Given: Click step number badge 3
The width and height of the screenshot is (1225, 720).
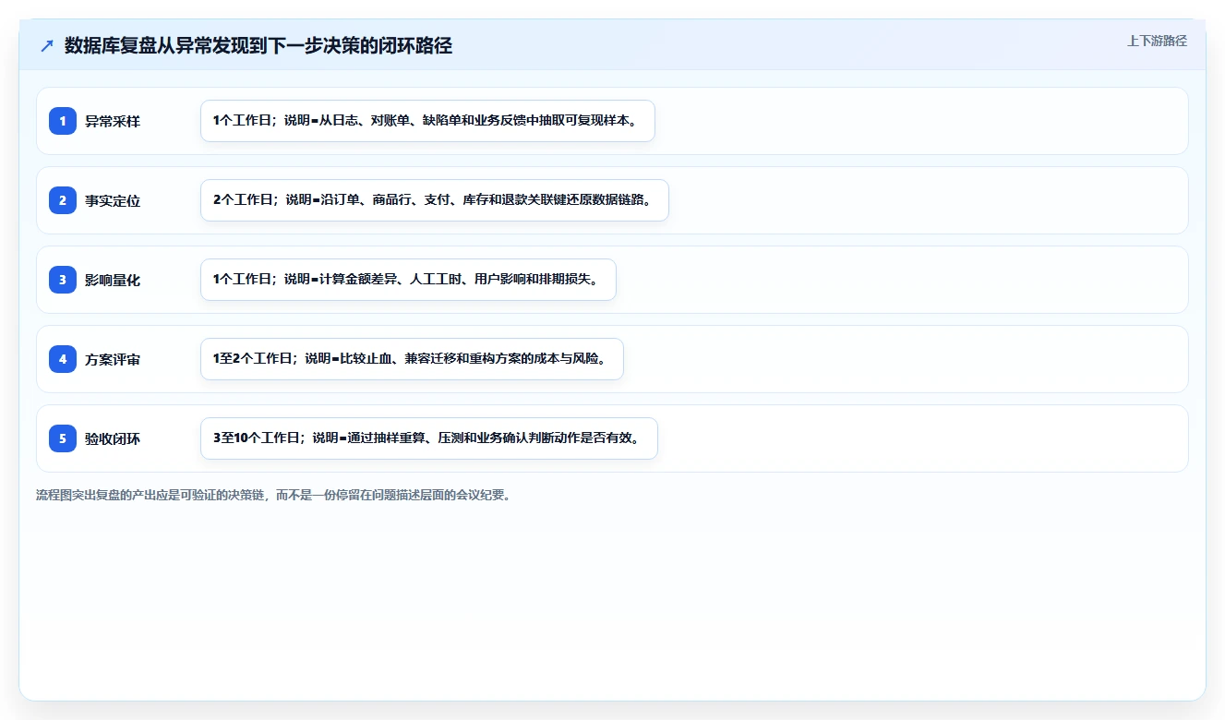Looking at the screenshot, I should (x=63, y=280).
